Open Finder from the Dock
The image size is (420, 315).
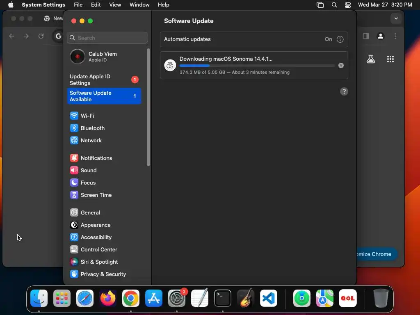click(x=39, y=298)
